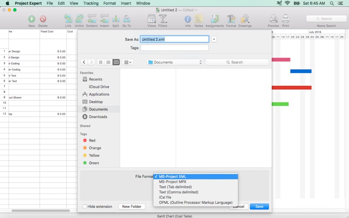Click the horizontal scrollbar under table
This screenshot has height=218, width=349.
41,211
